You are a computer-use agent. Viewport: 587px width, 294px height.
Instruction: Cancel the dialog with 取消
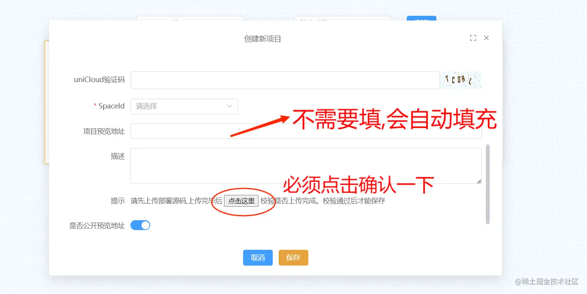(258, 257)
